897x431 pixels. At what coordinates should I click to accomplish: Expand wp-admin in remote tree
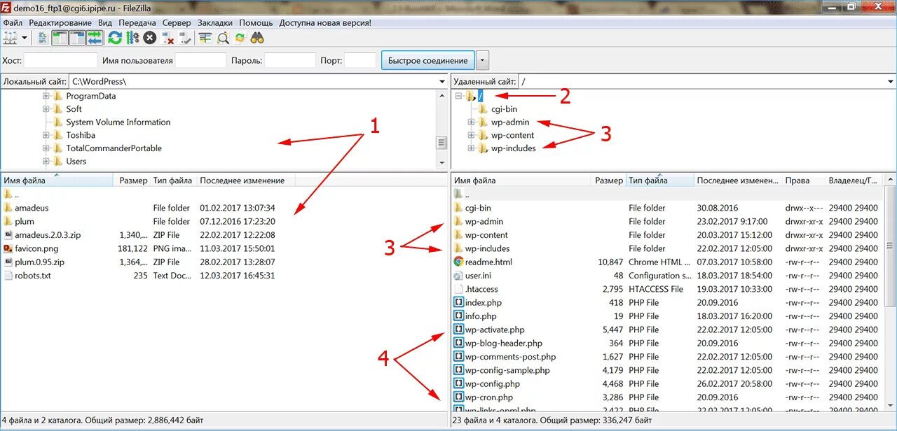point(472,122)
